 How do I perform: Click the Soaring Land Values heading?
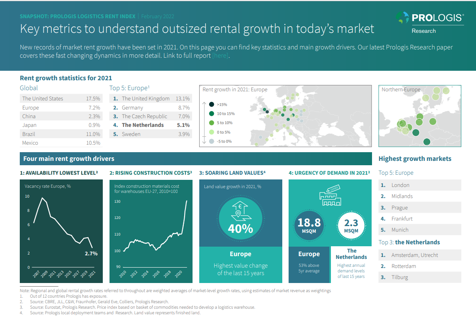tap(232, 173)
